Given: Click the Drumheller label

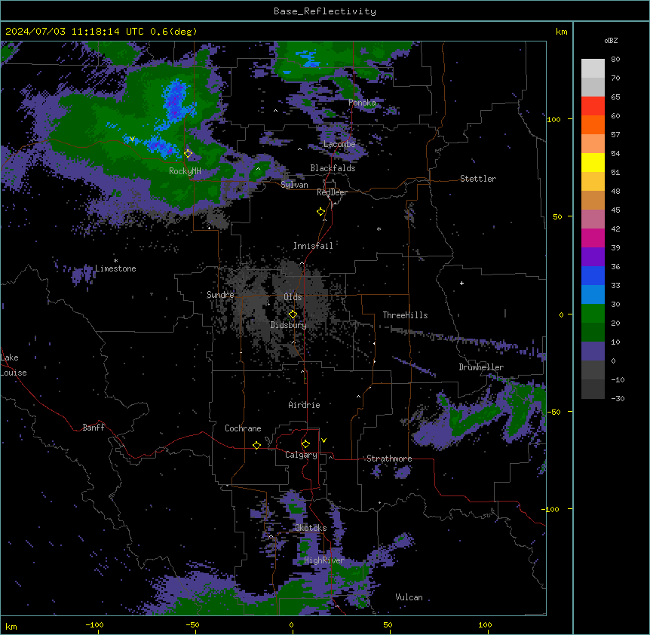Looking at the screenshot, I should click(x=481, y=367).
